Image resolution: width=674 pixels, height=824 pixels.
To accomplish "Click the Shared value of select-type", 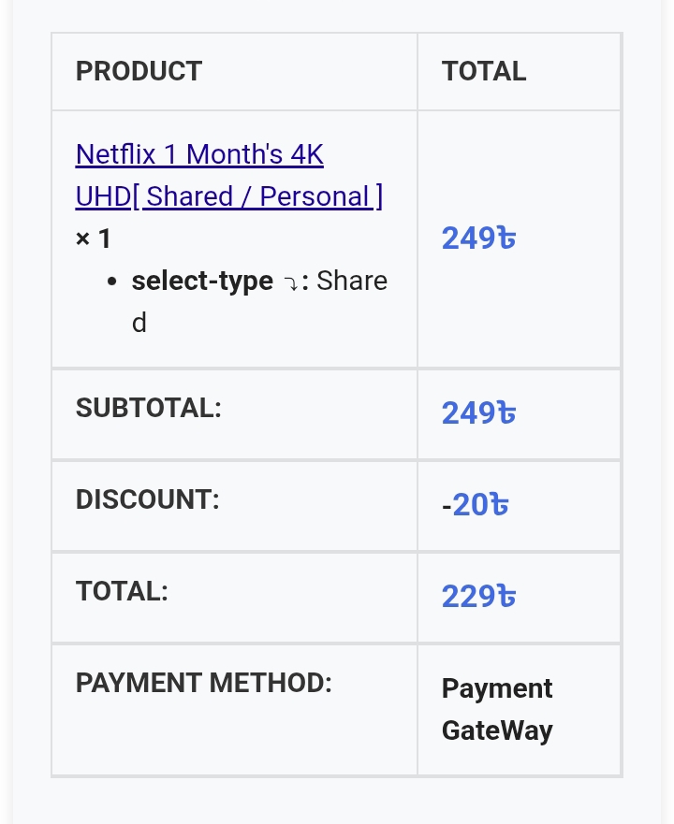I will pyautogui.click(x=352, y=281).
